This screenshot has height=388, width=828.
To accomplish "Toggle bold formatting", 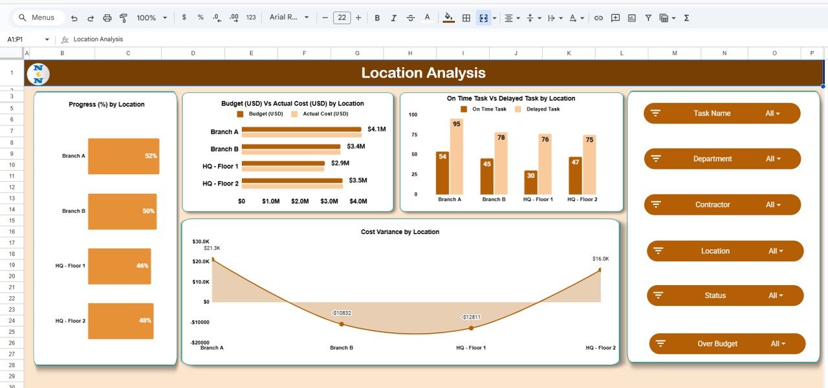I will (x=377, y=17).
